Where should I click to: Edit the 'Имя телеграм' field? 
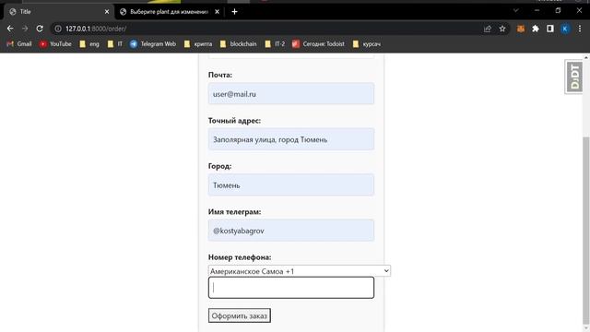pyautogui.click(x=291, y=231)
